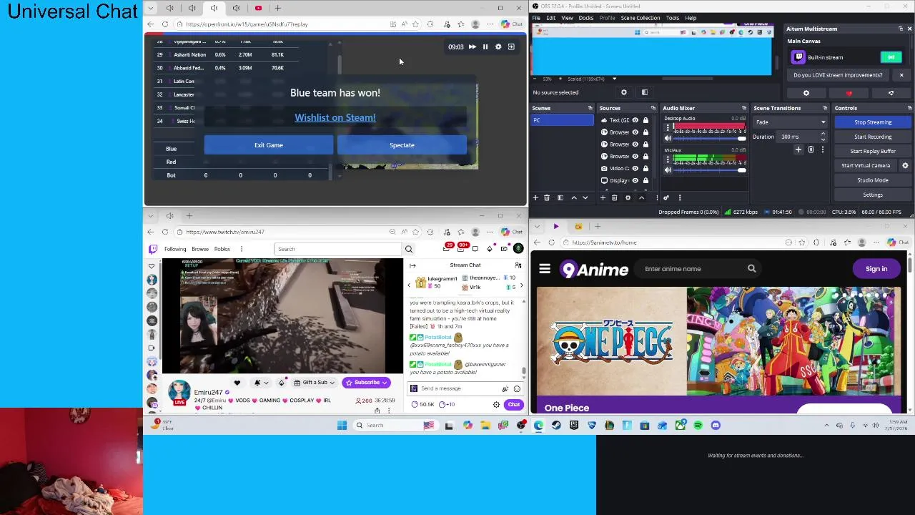
Task: Toggle visibility of Display Capture source
Action: click(635, 180)
